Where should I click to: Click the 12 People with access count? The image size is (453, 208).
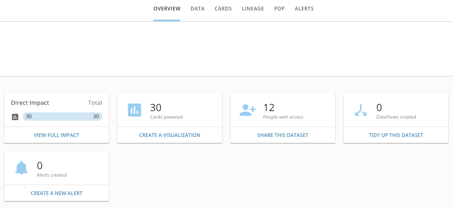269,108
